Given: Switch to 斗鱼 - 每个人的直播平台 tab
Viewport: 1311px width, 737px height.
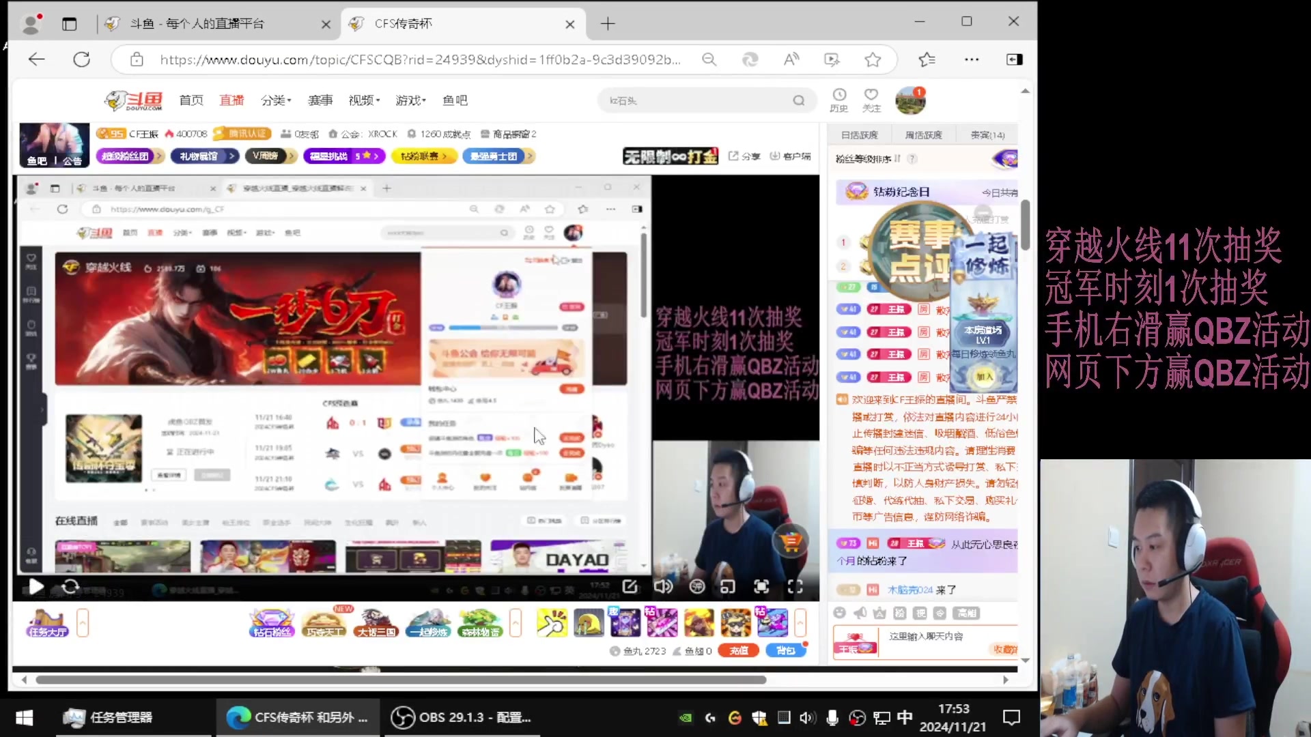Looking at the screenshot, I should tap(217, 24).
